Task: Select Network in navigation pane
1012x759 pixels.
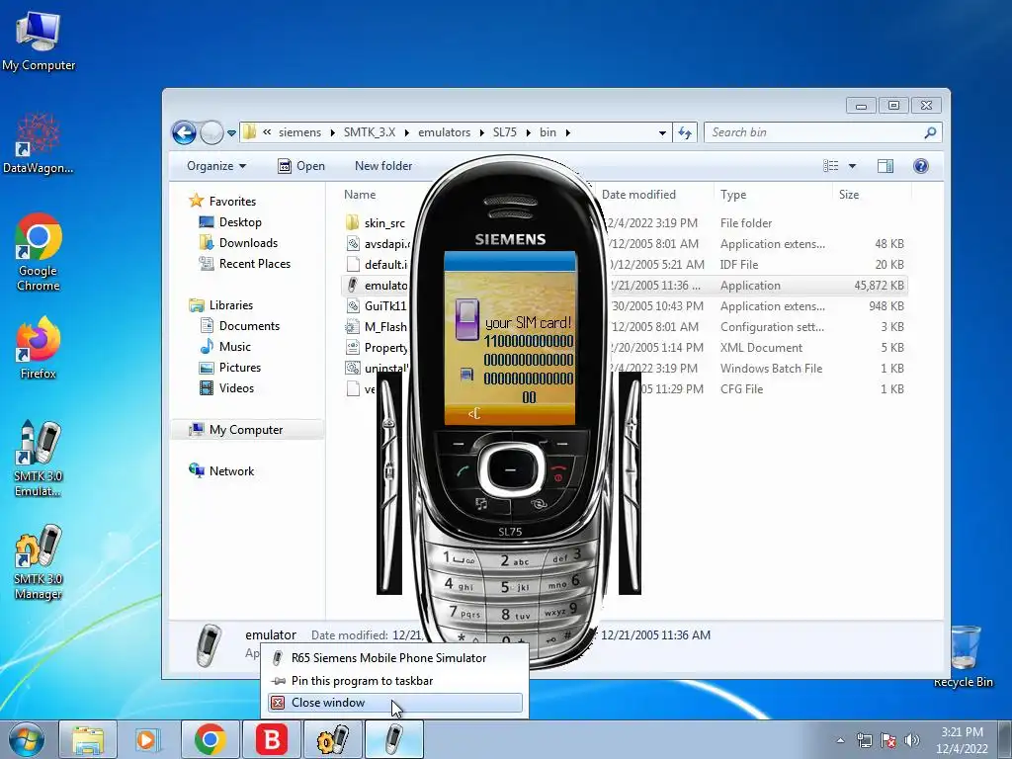Action: (221, 471)
